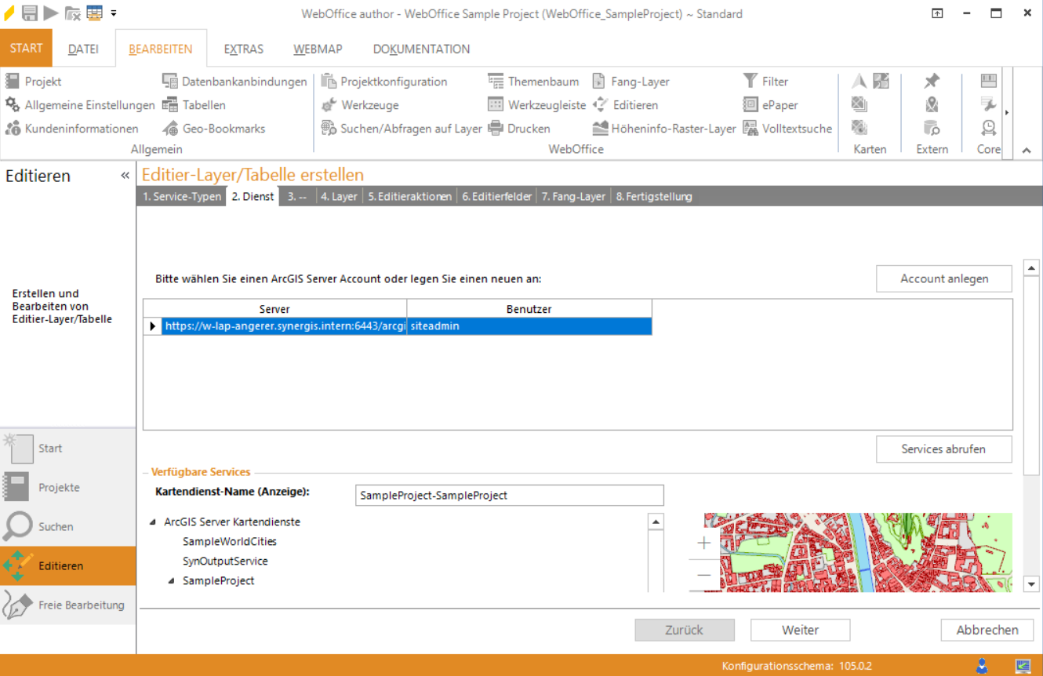Click the Account anlegen button
Image resolution: width=1043 pixels, height=676 pixels.
[x=943, y=278]
